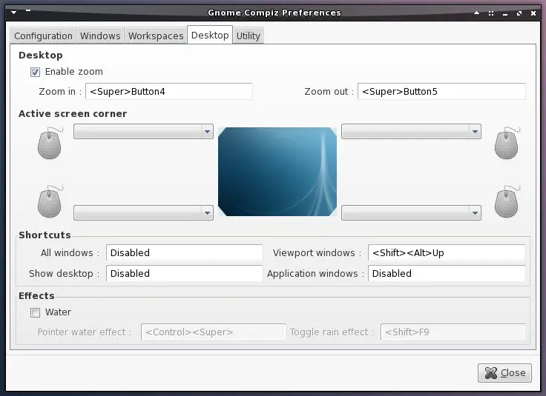Screen dimensions: 546x396
Task: Click the four-dot sticky title bar icon
Action: [491, 13]
